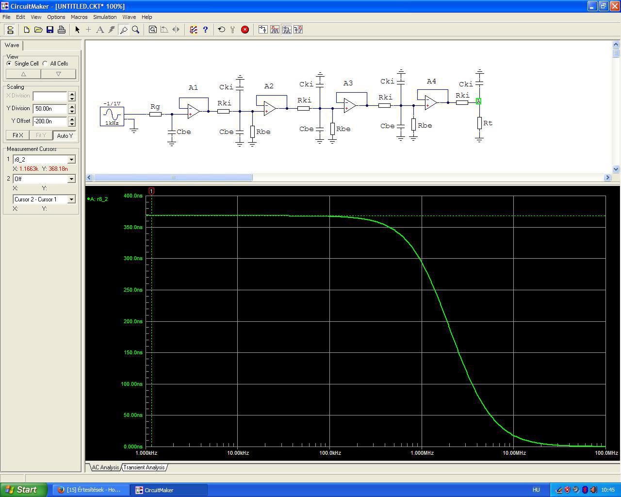Image resolution: width=621 pixels, height=497 pixels.
Task: Open the Simulation menu
Action: 105,17
